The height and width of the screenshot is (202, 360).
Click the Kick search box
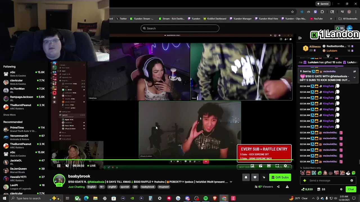pyautogui.click(x=180, y=28)
